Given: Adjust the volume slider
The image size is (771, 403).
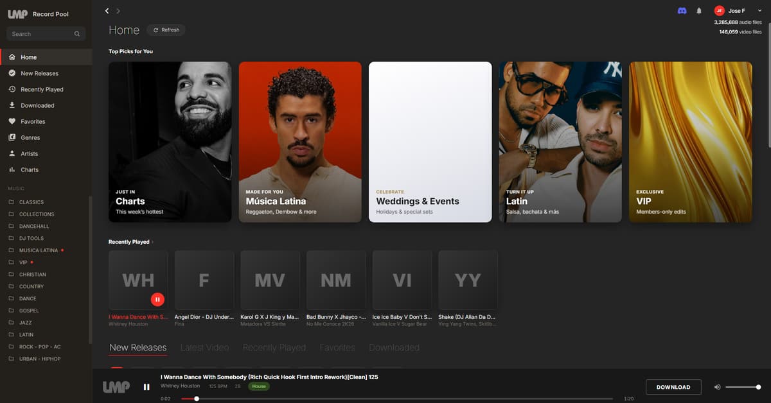Looking at the screenshot, I should (x=743, y=387).
